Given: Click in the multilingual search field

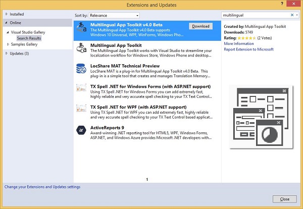Looking at the screenshot, I should pos(256,15).
